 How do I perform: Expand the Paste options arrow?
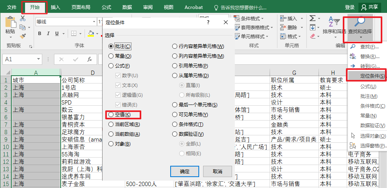tap(11, 37)
